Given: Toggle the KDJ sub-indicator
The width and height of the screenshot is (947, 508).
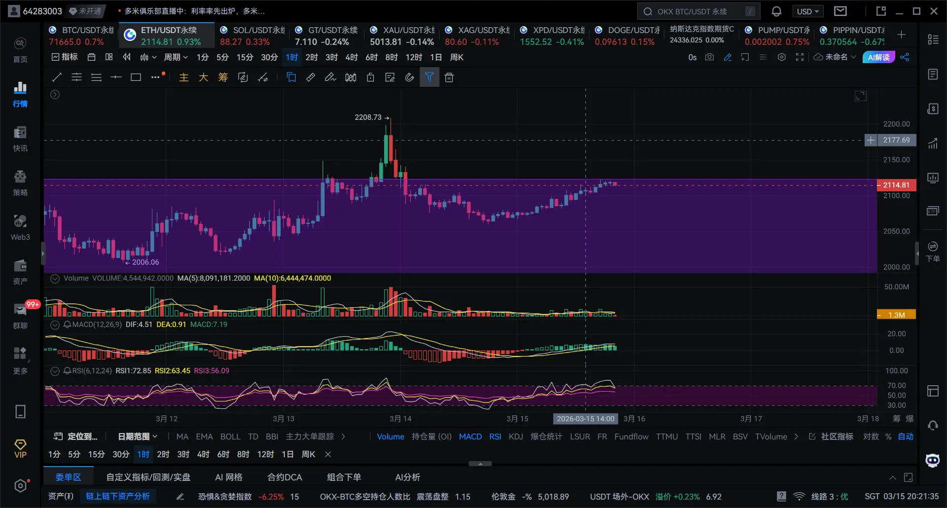Looking at the screenshot, I should 516,436.
